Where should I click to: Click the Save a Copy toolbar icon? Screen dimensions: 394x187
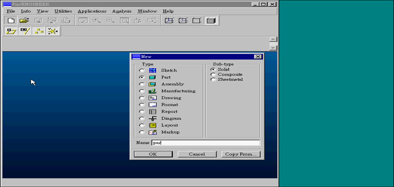point(52,21)
